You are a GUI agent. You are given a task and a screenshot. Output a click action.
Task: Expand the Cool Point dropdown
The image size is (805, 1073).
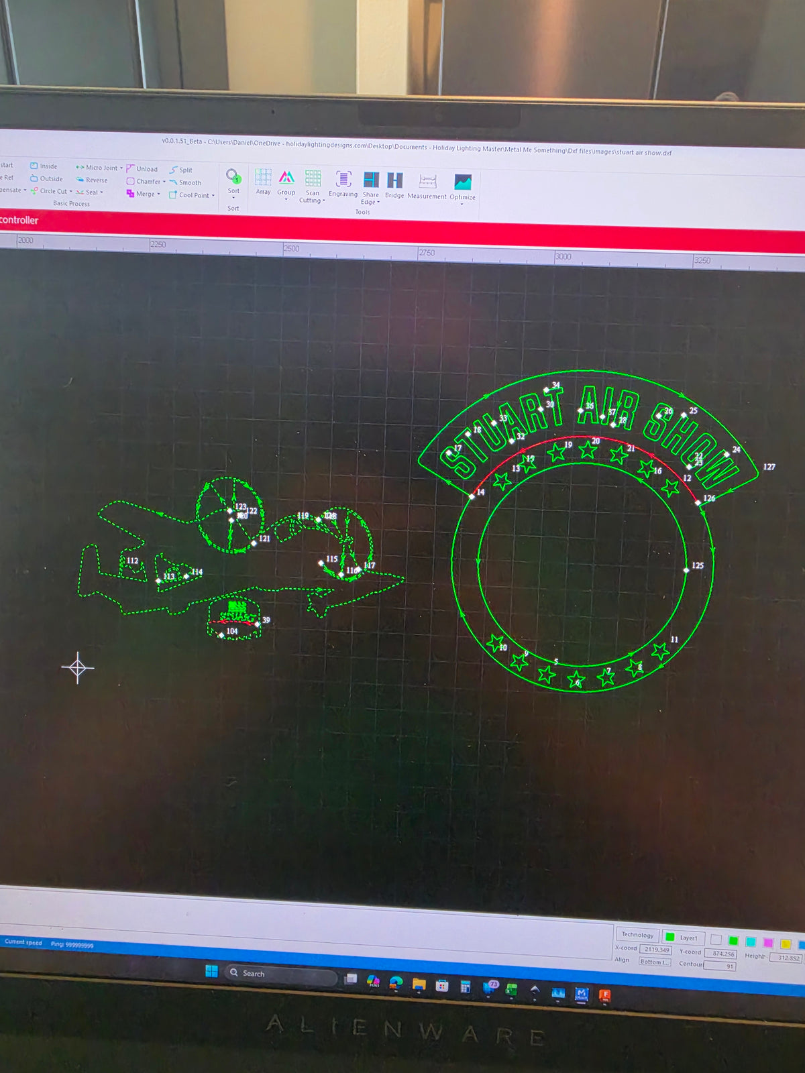point(192,194)
